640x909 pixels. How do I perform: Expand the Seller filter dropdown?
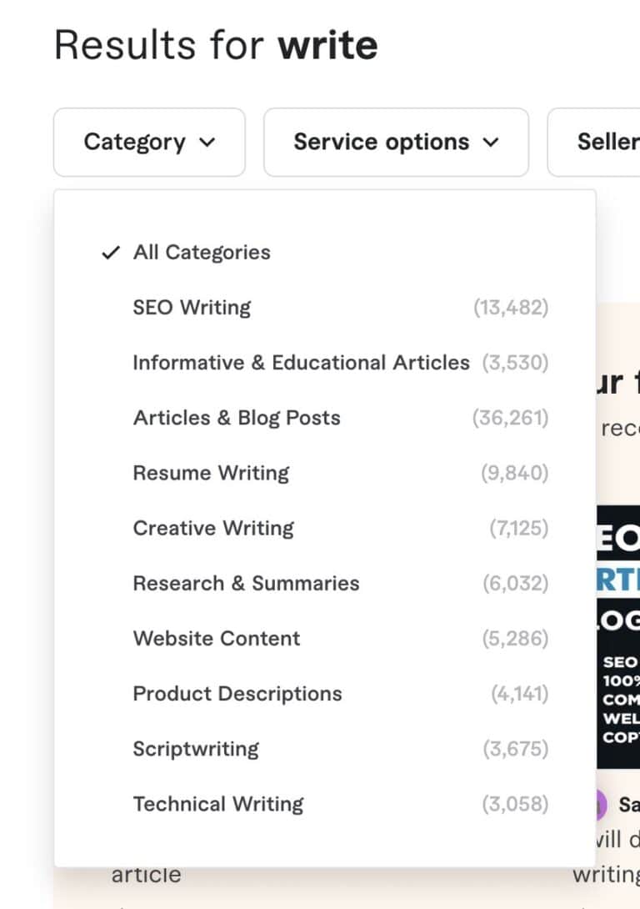tap(608, 142)
